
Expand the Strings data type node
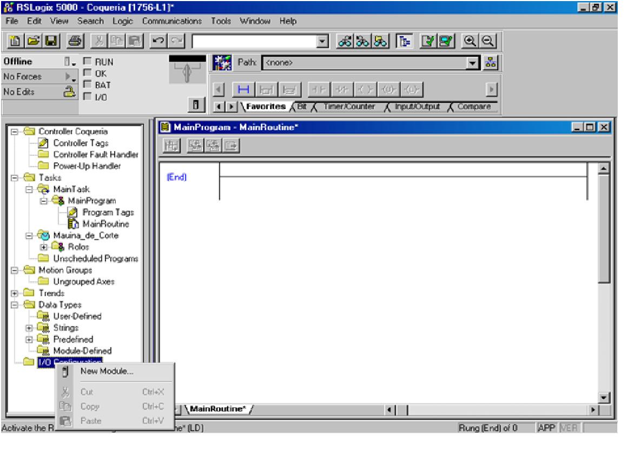29,328
